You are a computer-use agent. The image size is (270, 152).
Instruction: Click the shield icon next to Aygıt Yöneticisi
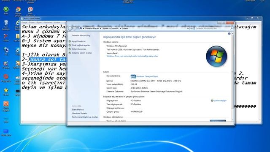coord(70,41)
